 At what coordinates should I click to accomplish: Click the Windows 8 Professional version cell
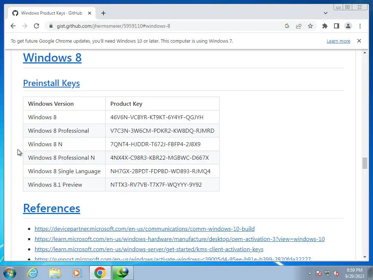click(x=64, y=131)
